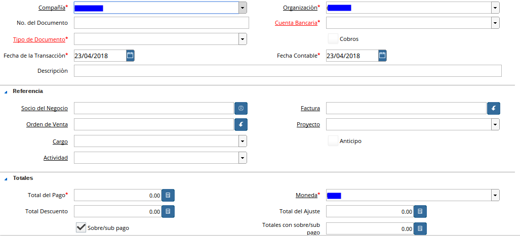The width and height of the screenshot is (520, 236).
Task: Open the Moneda currency dropdown
Action: coord(495,195)
